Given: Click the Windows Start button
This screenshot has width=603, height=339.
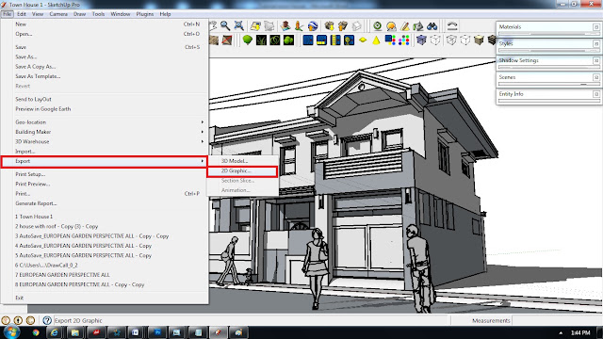Looking at the screenshot, I should (x=11, y=332).
